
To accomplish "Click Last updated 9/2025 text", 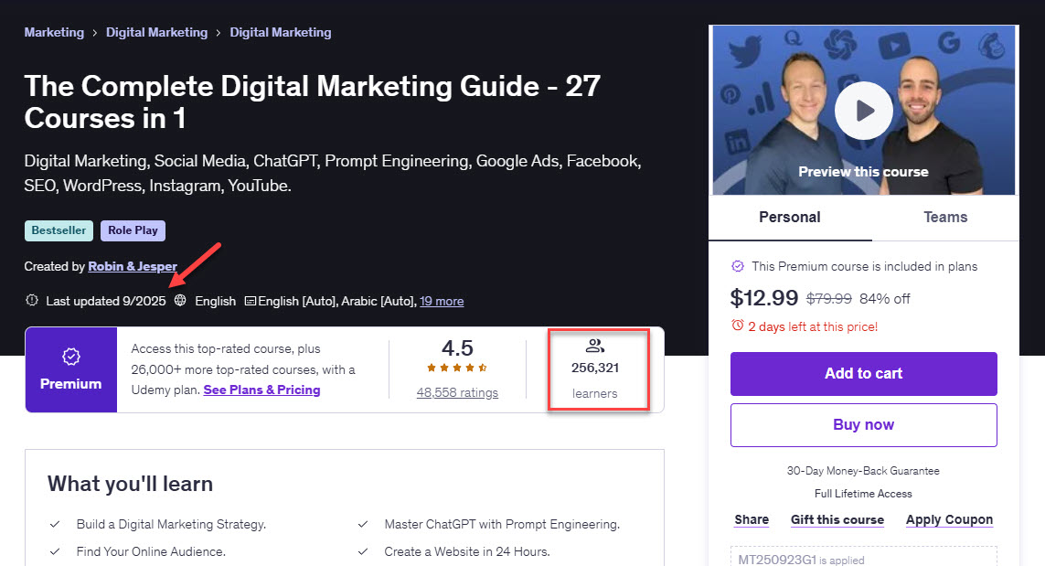I will coord(106,301).
